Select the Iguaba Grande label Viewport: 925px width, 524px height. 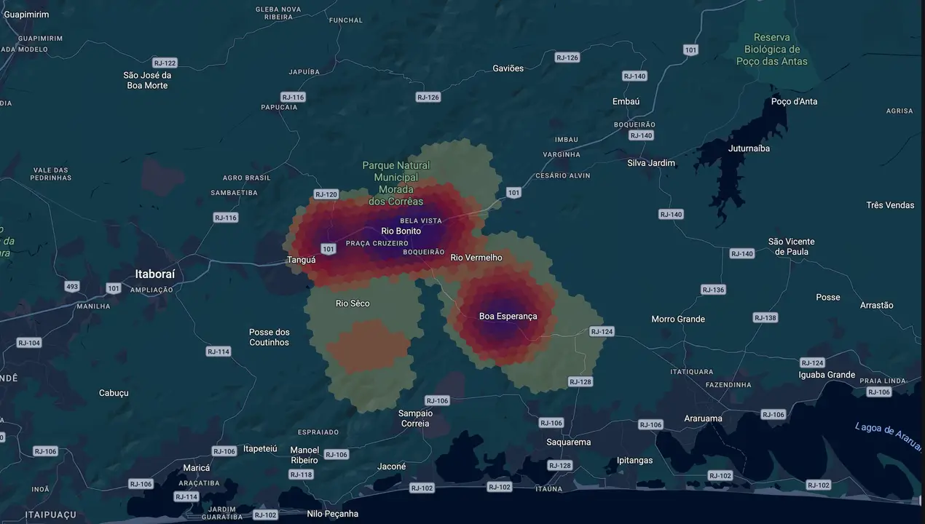(827, 375)
